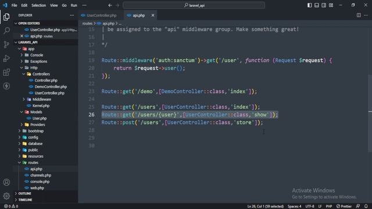
Task: Click the routes breadcrumb
Action: coord(87,23)
